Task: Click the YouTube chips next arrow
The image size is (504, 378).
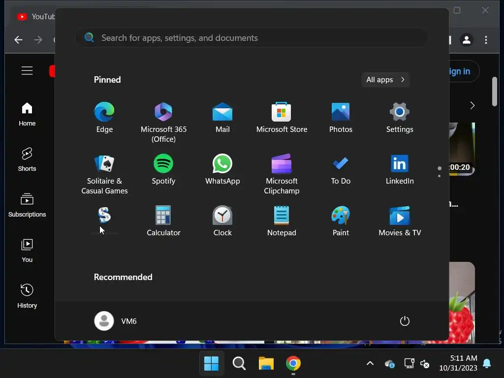Action: coord(472,105)
